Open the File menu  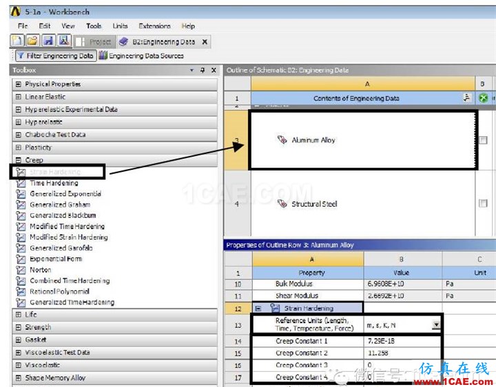[23, 26]
